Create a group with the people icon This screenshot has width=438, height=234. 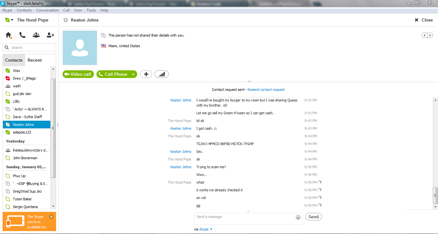tap(36, 35)
